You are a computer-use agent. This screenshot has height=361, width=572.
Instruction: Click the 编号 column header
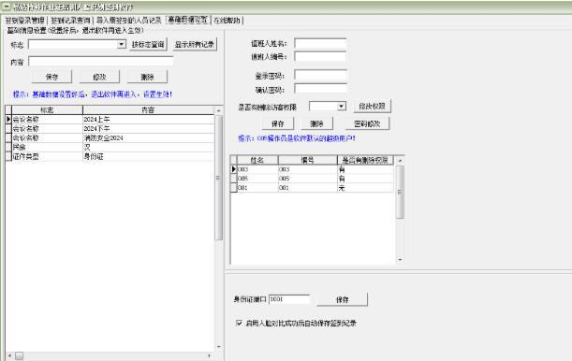point(307,160)
